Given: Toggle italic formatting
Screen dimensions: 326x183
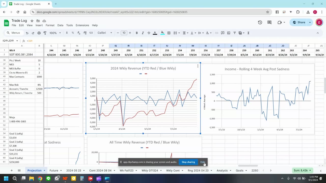Looking at the screenshot, I should (143, 33).
